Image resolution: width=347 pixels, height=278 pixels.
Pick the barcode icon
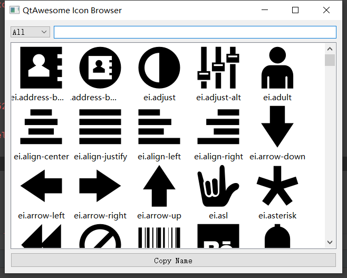point(159,237)
